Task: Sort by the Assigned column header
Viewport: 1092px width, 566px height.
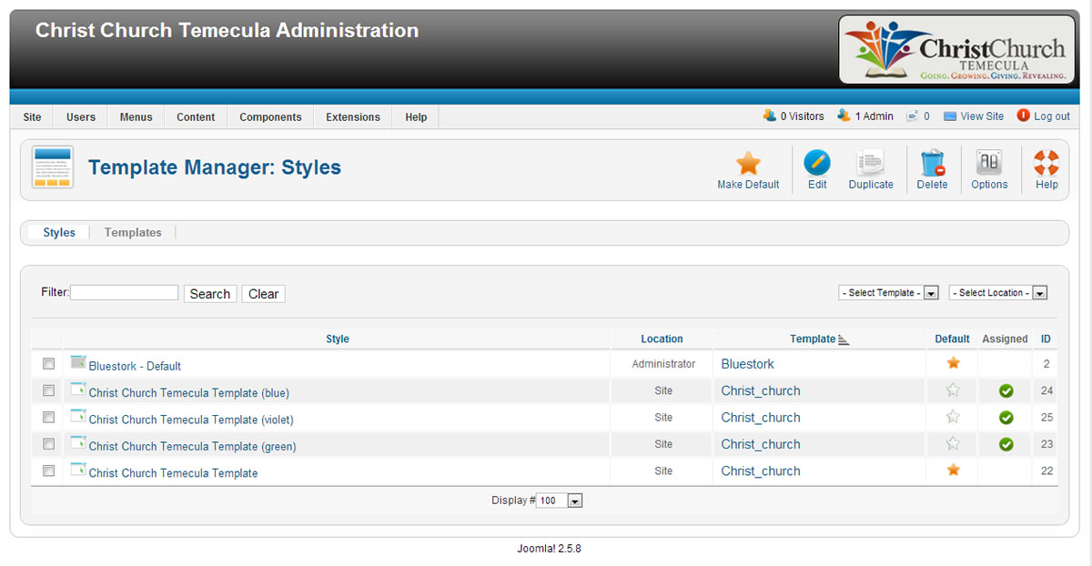Action: coord(1006,339)
